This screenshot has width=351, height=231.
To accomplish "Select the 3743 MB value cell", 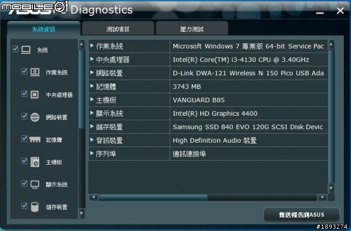I will [248, 87].
